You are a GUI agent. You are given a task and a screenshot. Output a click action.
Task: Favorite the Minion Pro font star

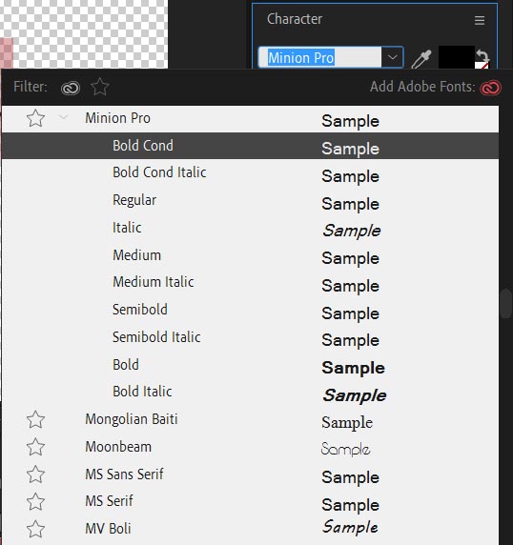click(x=35, y=118)
